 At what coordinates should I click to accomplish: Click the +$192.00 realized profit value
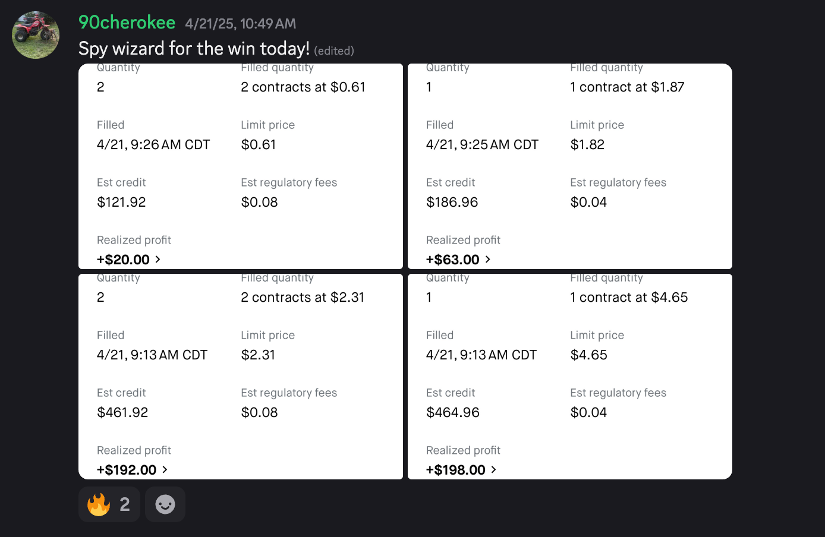(127, 470)
